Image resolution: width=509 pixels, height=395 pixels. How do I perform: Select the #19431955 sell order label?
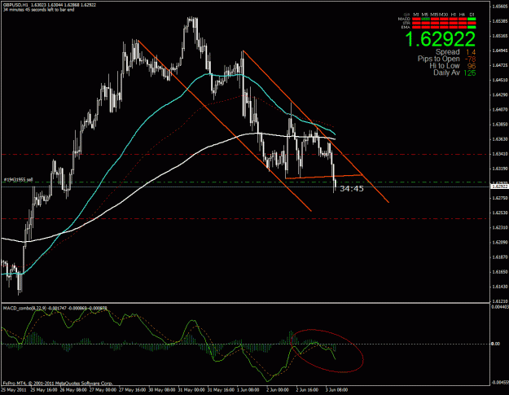pos(18,179)
